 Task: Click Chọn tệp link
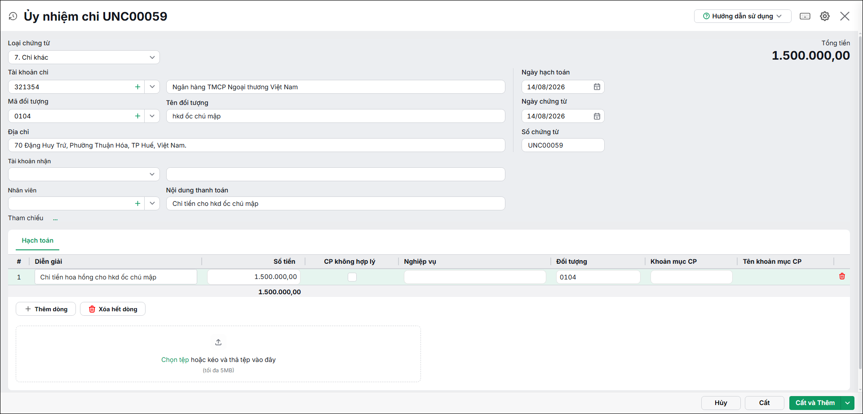pos(175,360)
